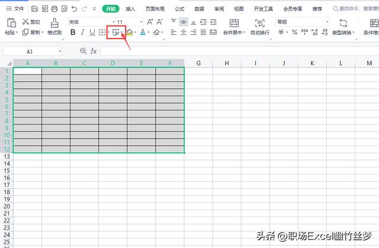The width and height of the screenshot is (379, 248).
Task: Open the 开发工具 tab
Action: [264, 9]
